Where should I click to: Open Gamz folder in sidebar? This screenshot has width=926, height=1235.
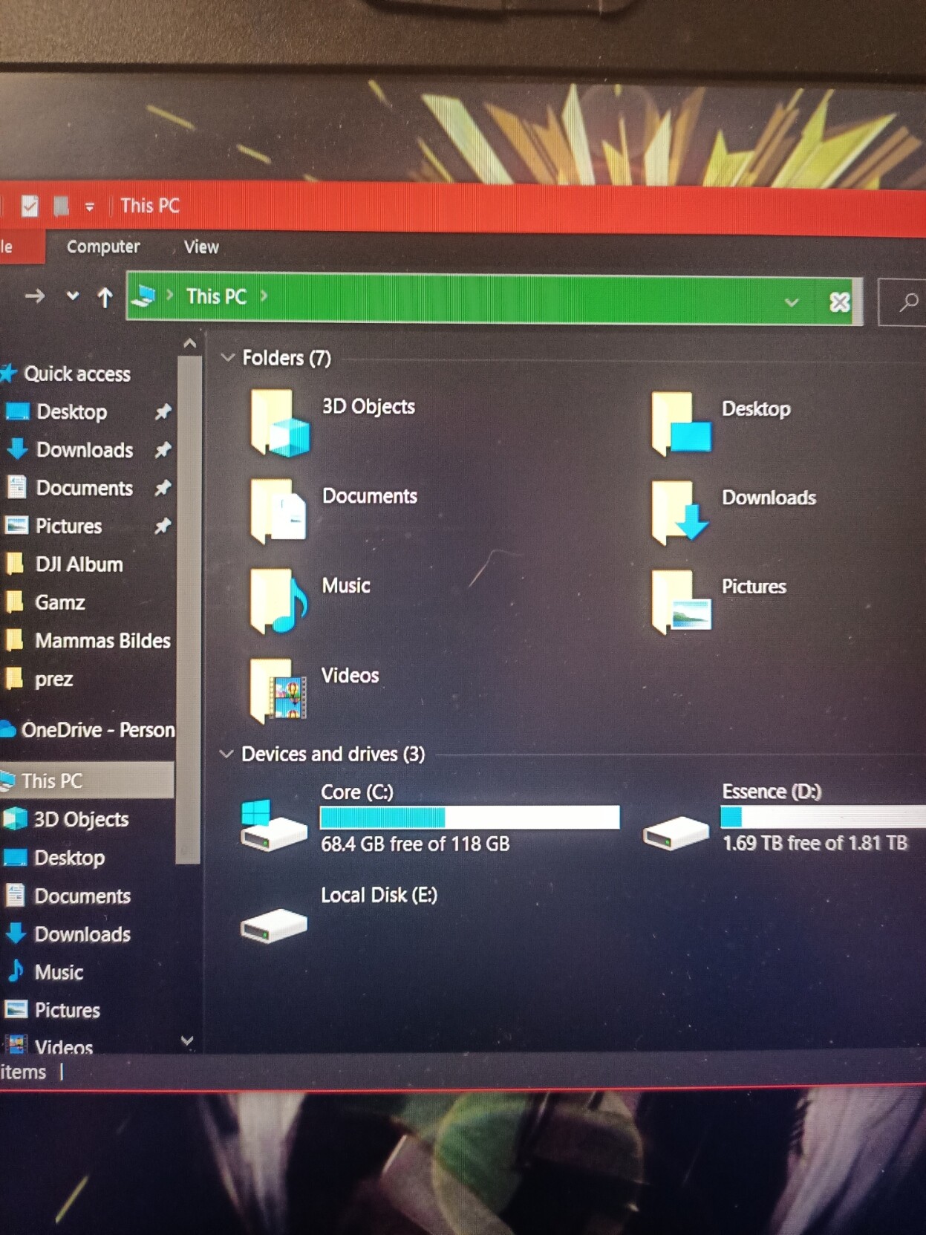tap(59, 602)
